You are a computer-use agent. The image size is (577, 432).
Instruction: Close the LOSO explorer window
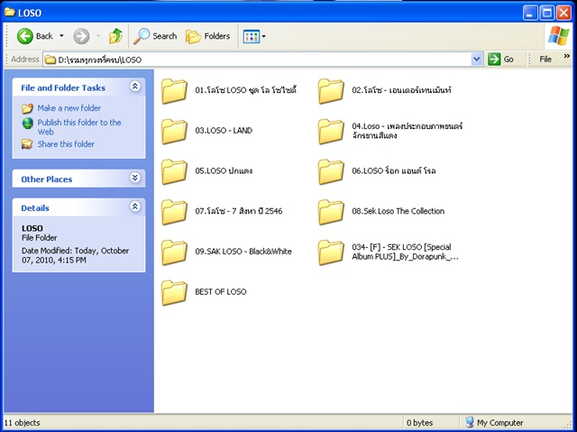click(x=563, y=13)
